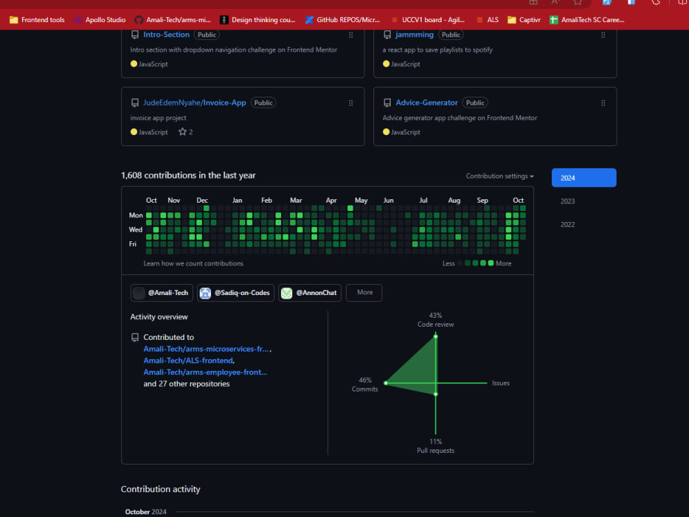
Task: Grab the drag handle on jammming card
Action: pyautogui.click(x=603, y=34)
